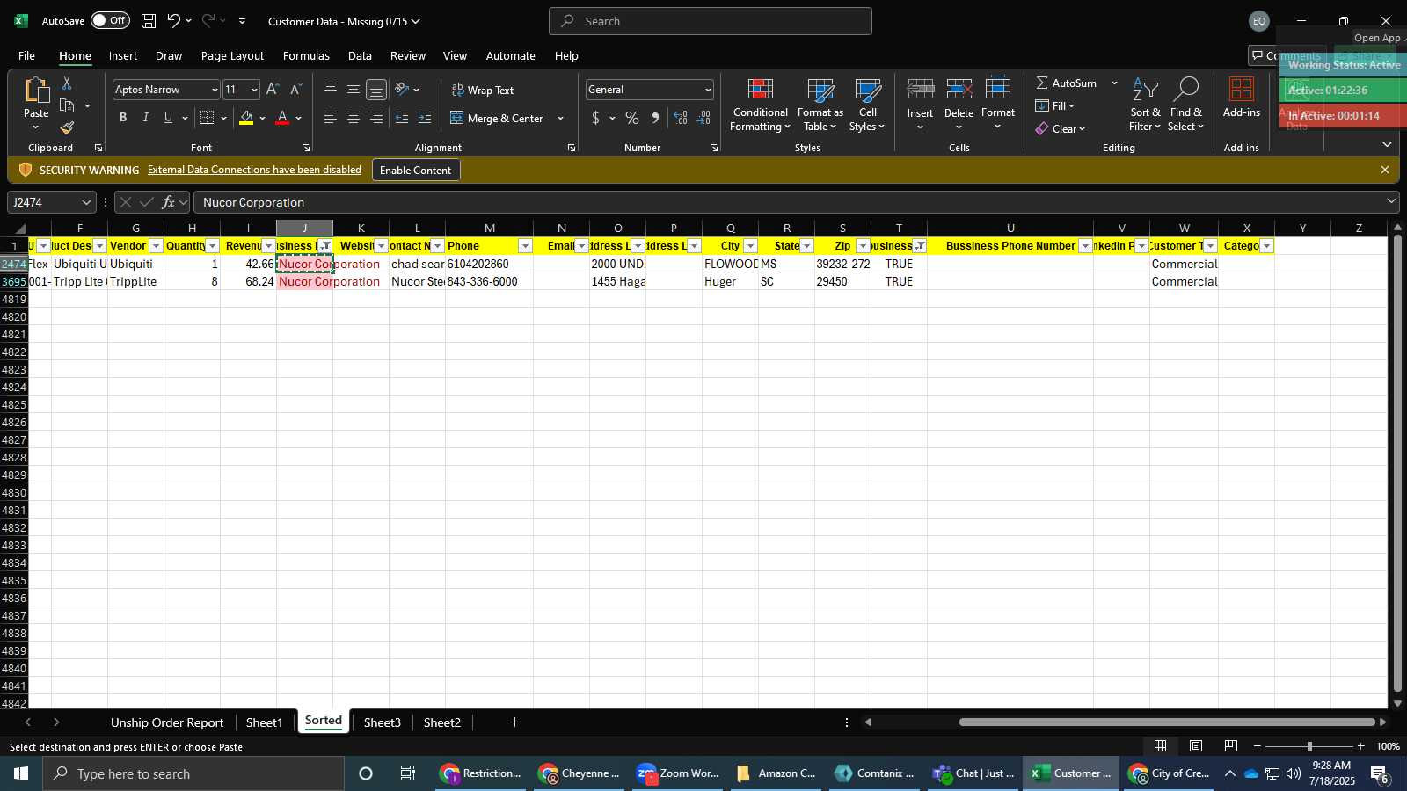Click the Increase Indent icon
The height and width of the screenshot is (791, 1407).
click(425, 118)
